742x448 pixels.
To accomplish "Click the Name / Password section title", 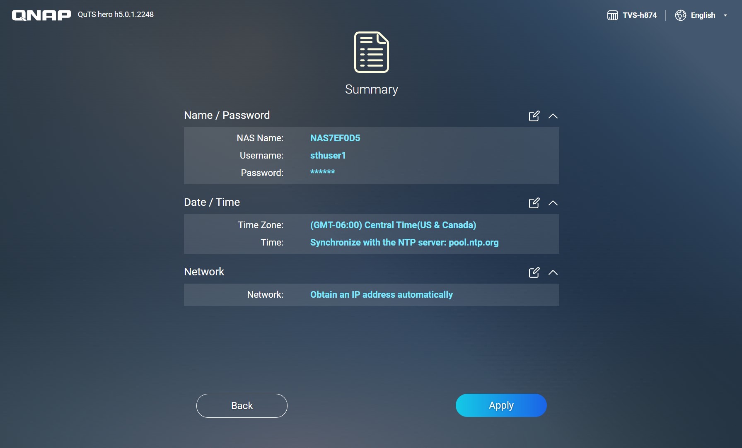I will [227, 116].
